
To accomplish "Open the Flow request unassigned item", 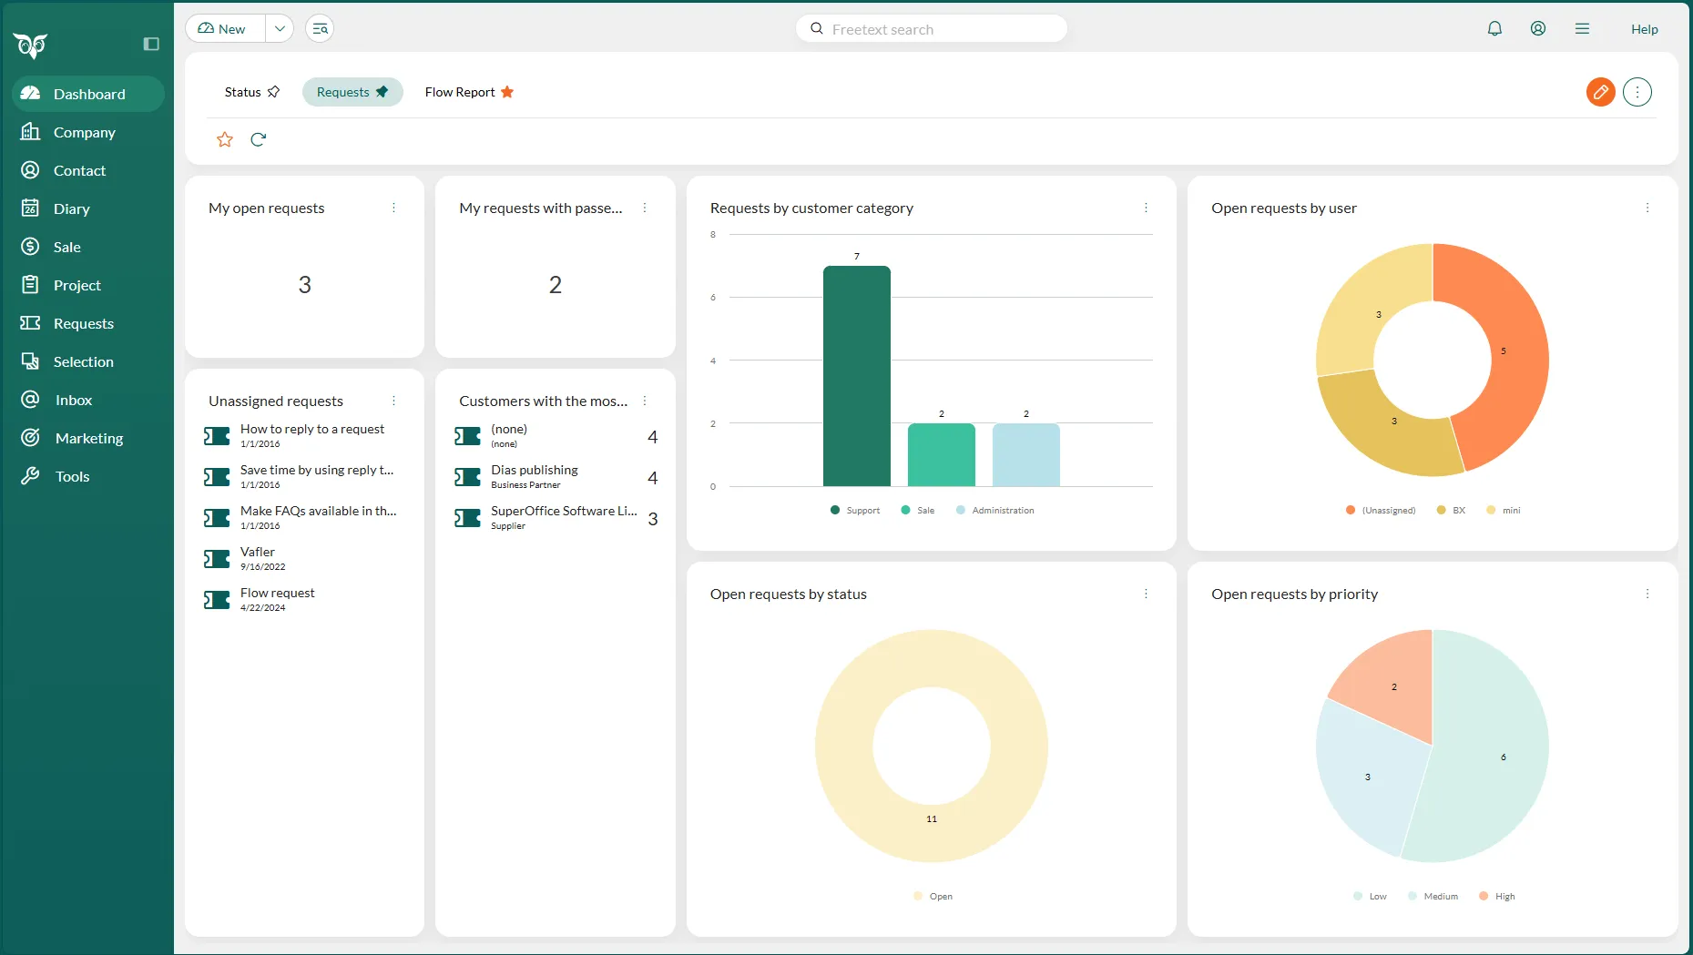I will point(278,594).
